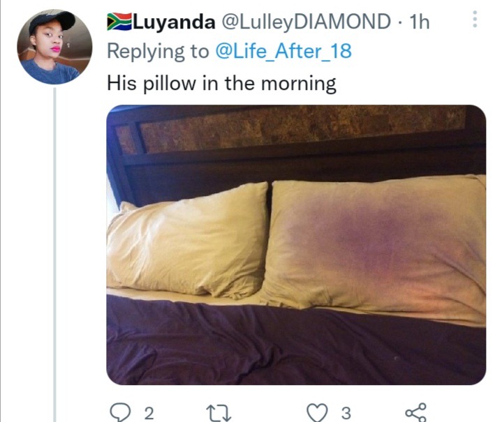
Task: Click the purple bedsheet in the photo
Action: [x=296, y=347]
